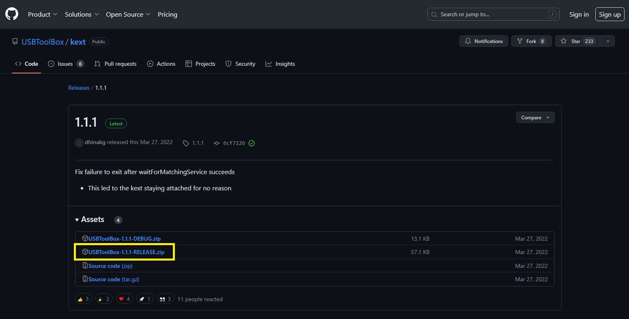The height and width of the screenshot is (319, 629).
Task: Open the Projects tab
Action: (200, 64)
